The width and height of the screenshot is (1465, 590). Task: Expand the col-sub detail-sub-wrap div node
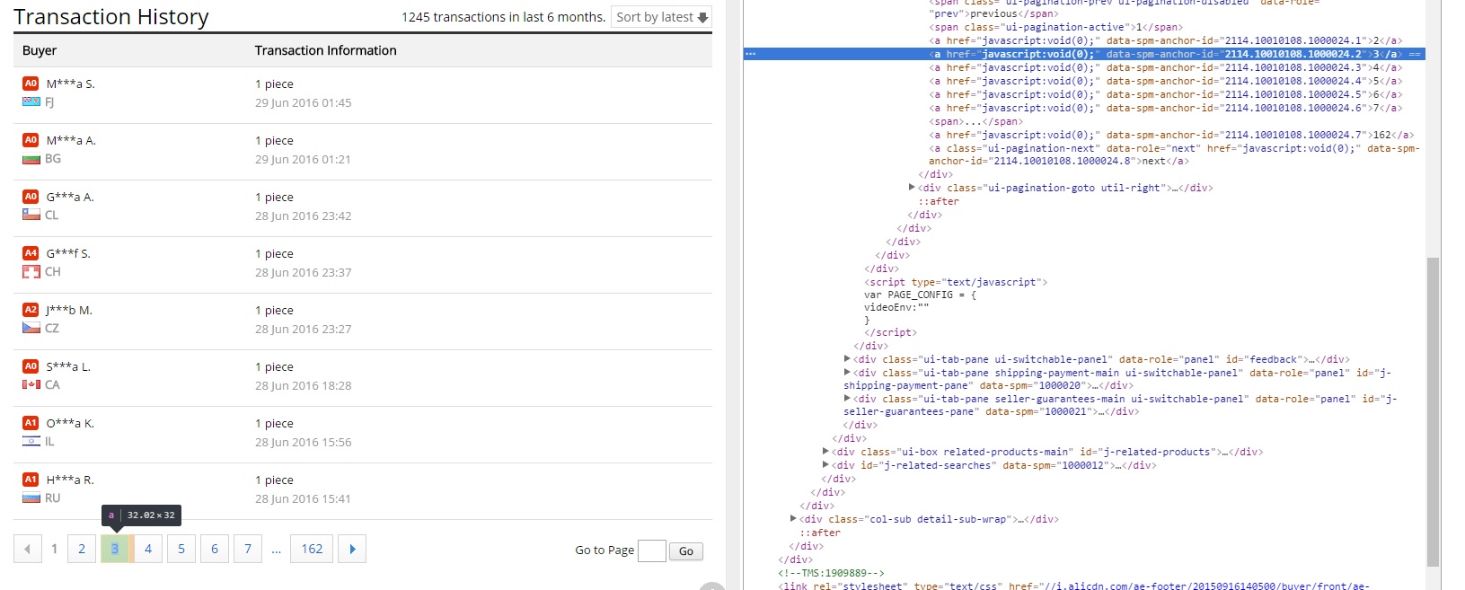793,519
